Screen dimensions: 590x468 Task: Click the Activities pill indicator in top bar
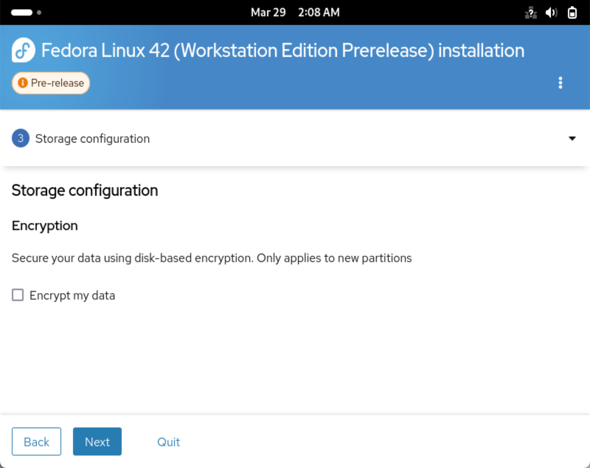click(22, 13)
